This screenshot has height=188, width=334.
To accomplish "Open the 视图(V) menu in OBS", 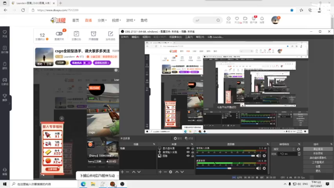I will 147,37.
